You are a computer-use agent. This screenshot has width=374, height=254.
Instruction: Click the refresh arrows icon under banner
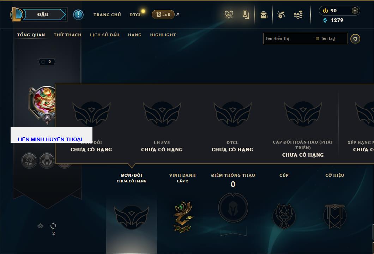click(53, 226)
